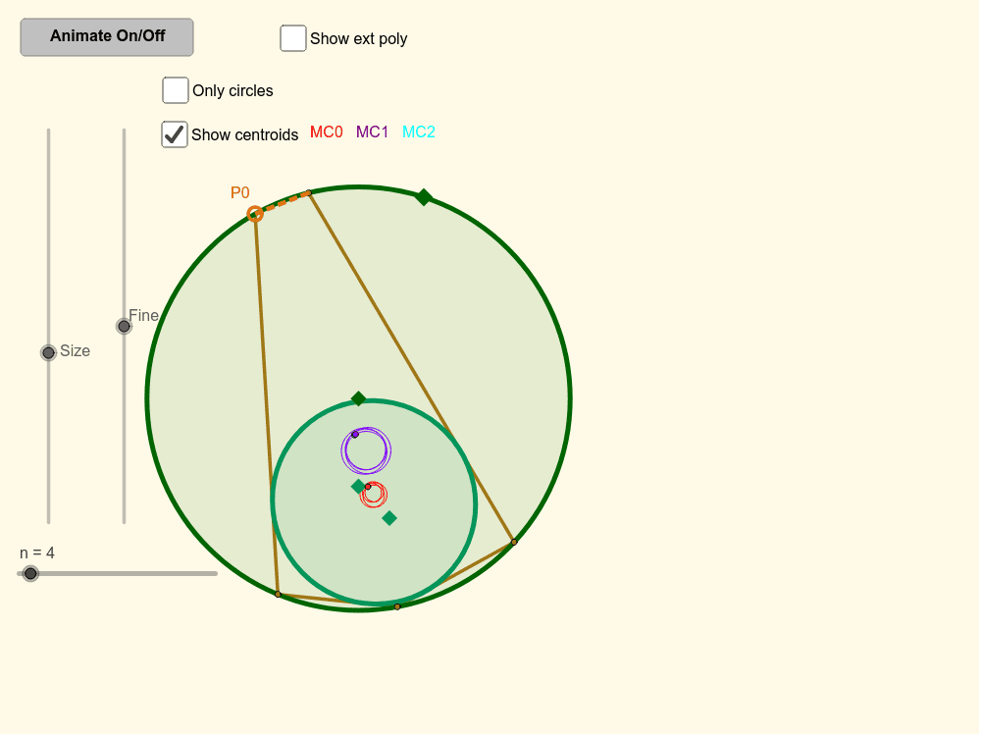Screen dimensions: 981x736
Task: Select the orange P0 point on the circle
Action: [255, 214]
